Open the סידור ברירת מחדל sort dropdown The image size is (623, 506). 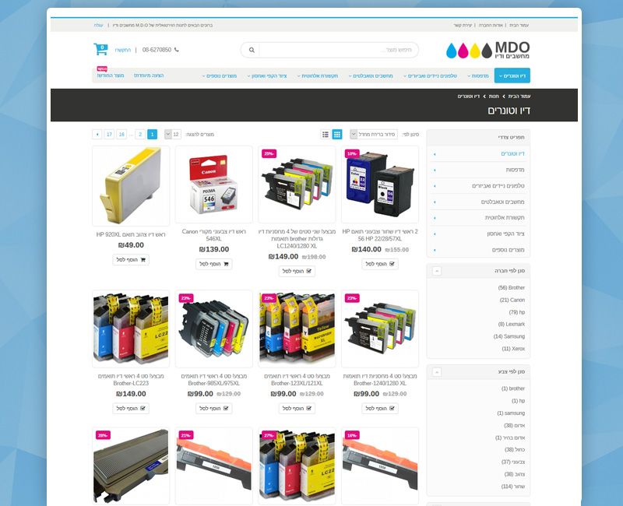(374, 134)
